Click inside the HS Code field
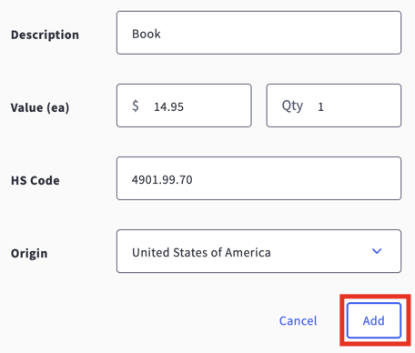 tap(258, 178)
